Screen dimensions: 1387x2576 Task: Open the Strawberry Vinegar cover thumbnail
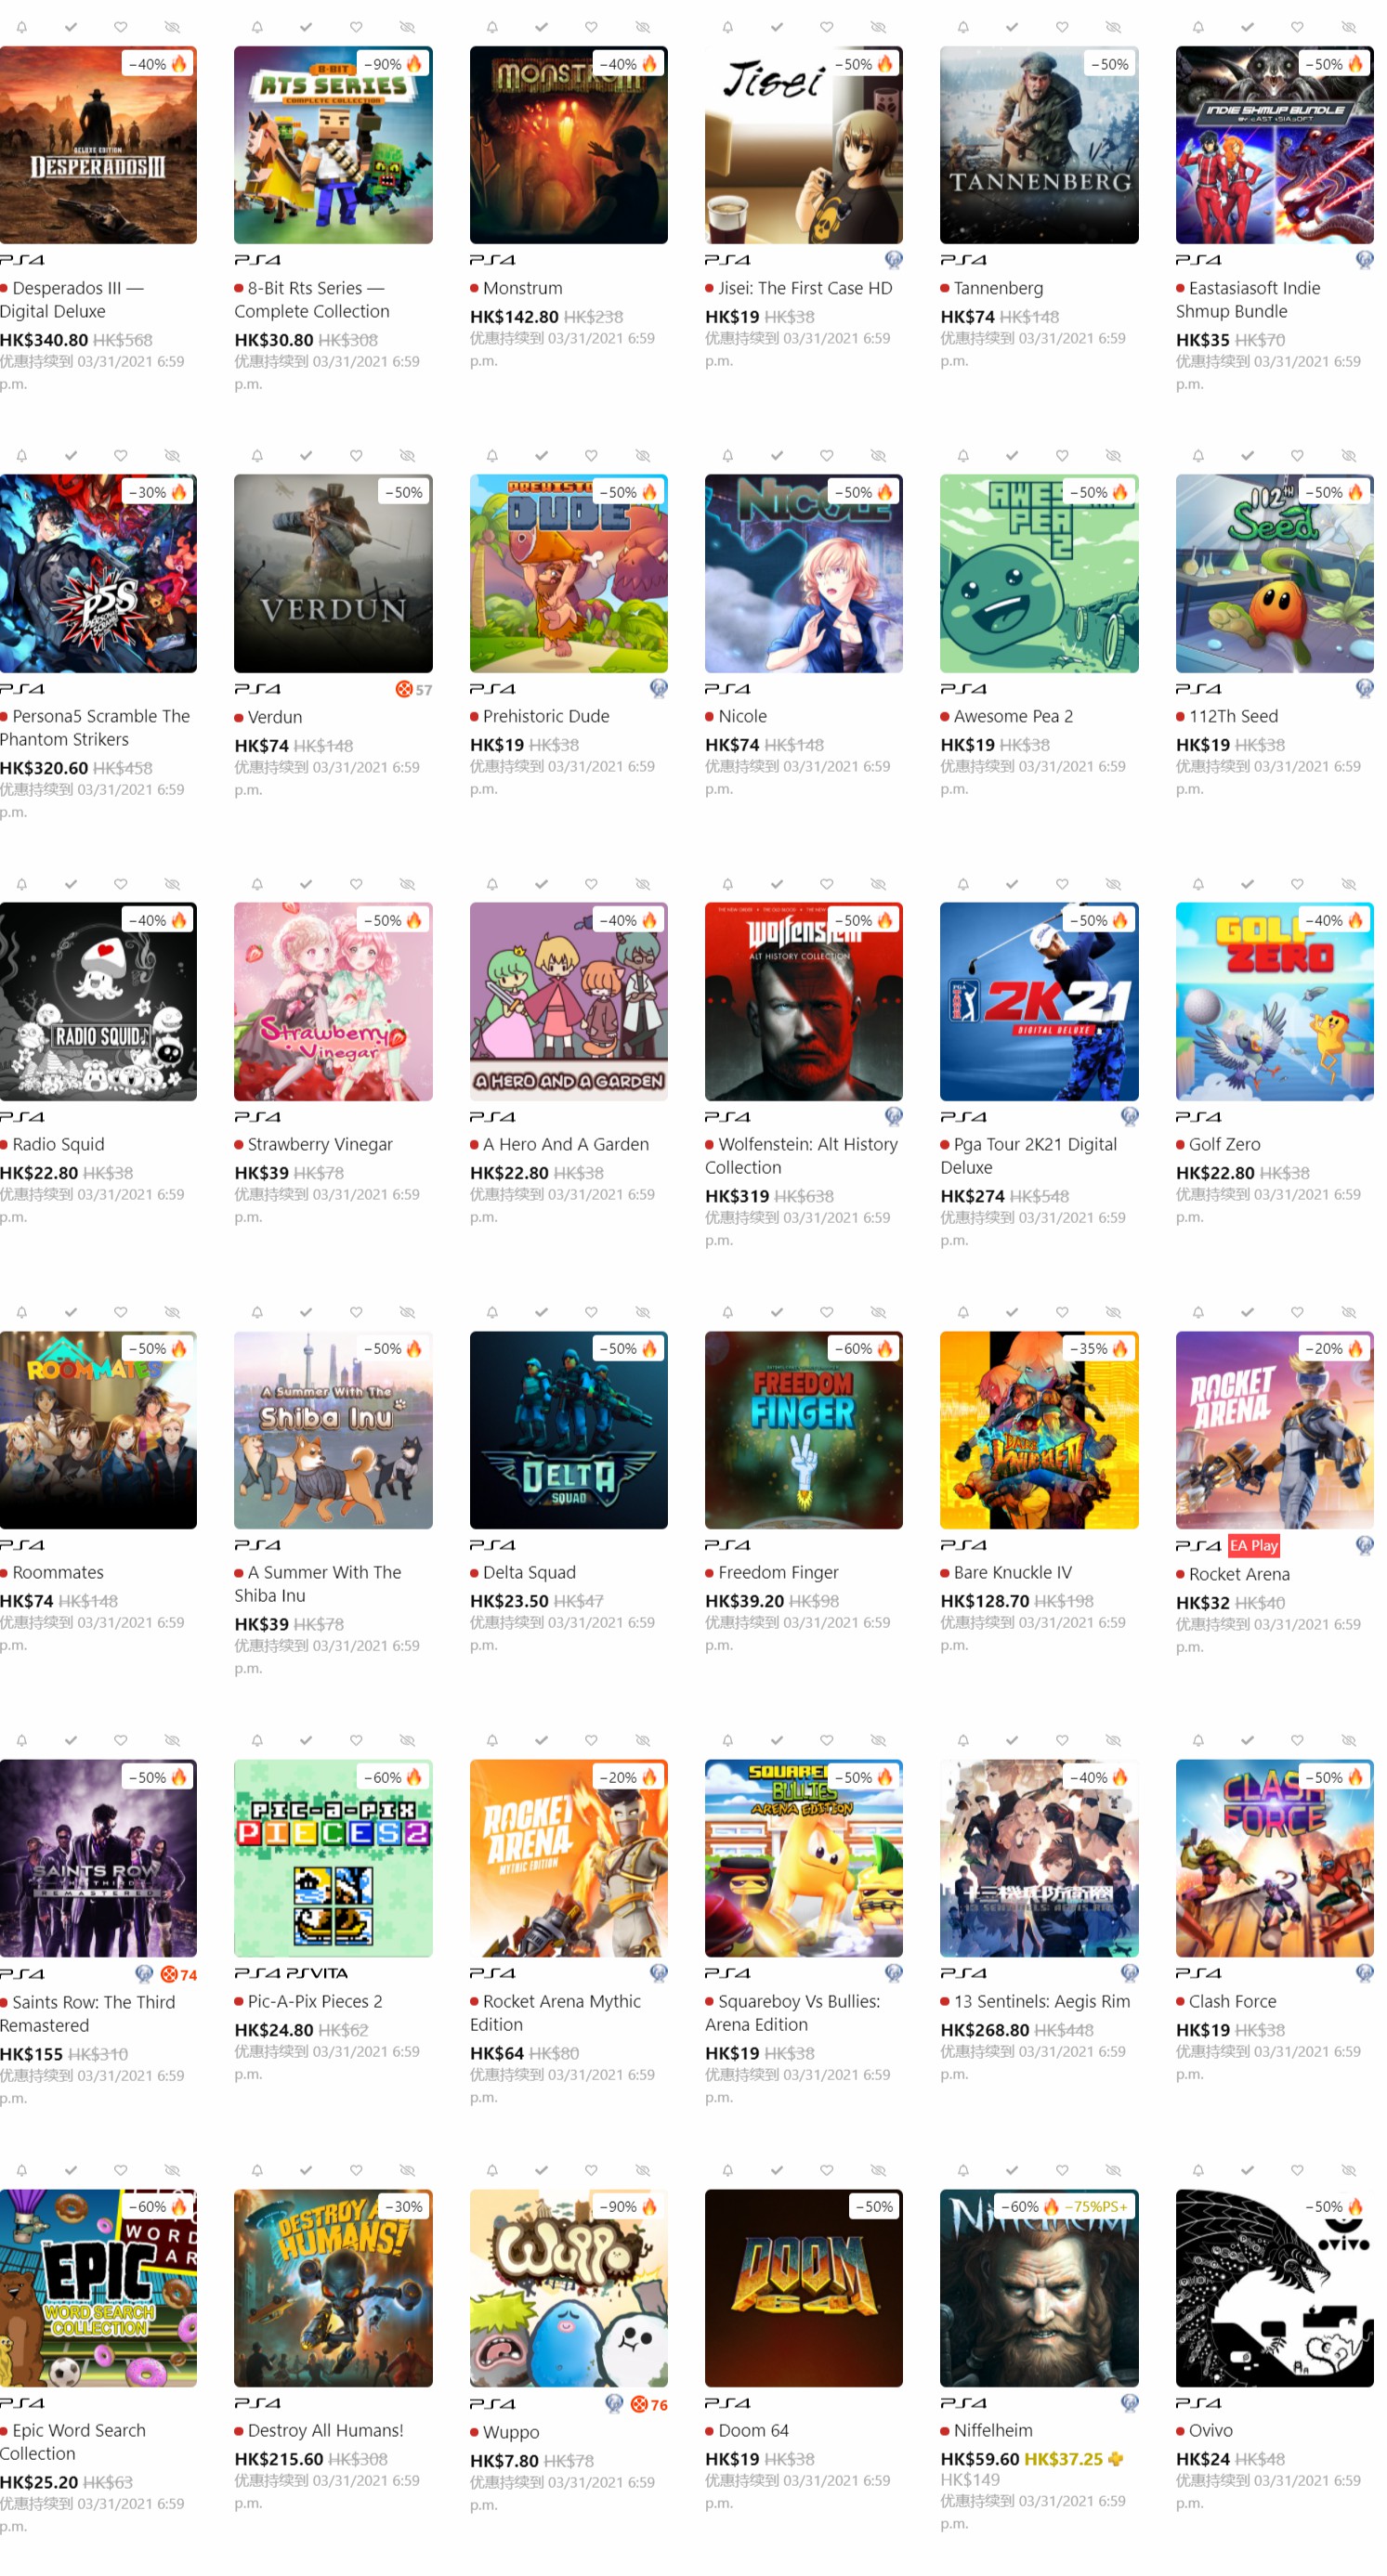[334, 1002]
